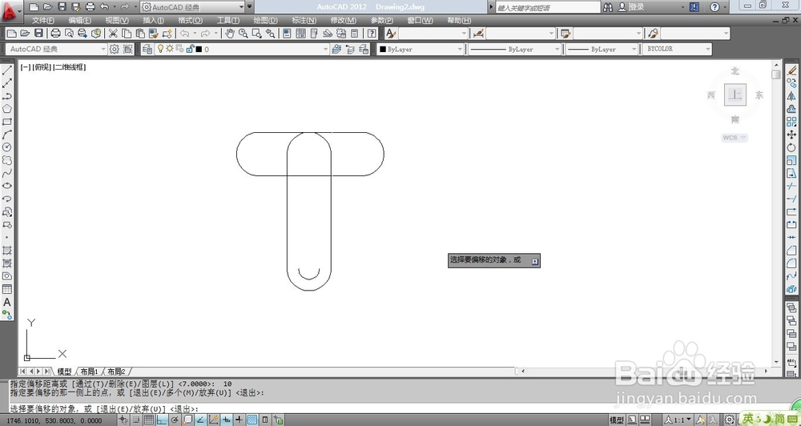Toggle Grid Display in status bar
The width and height of the screenshot is (801, 426).
click(149, 420)
